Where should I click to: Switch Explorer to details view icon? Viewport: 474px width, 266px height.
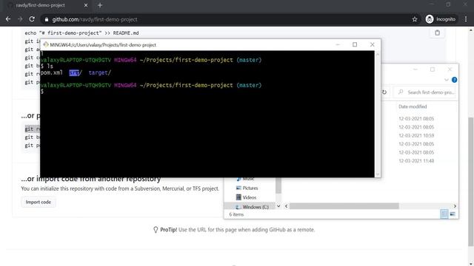pos(444,214)
